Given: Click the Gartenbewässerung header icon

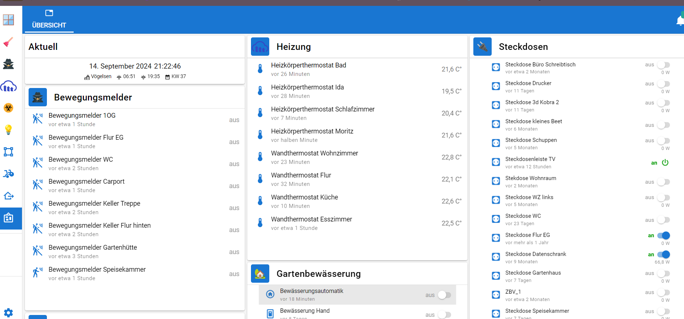Looking at the screenshot, I should click(260, 274).
